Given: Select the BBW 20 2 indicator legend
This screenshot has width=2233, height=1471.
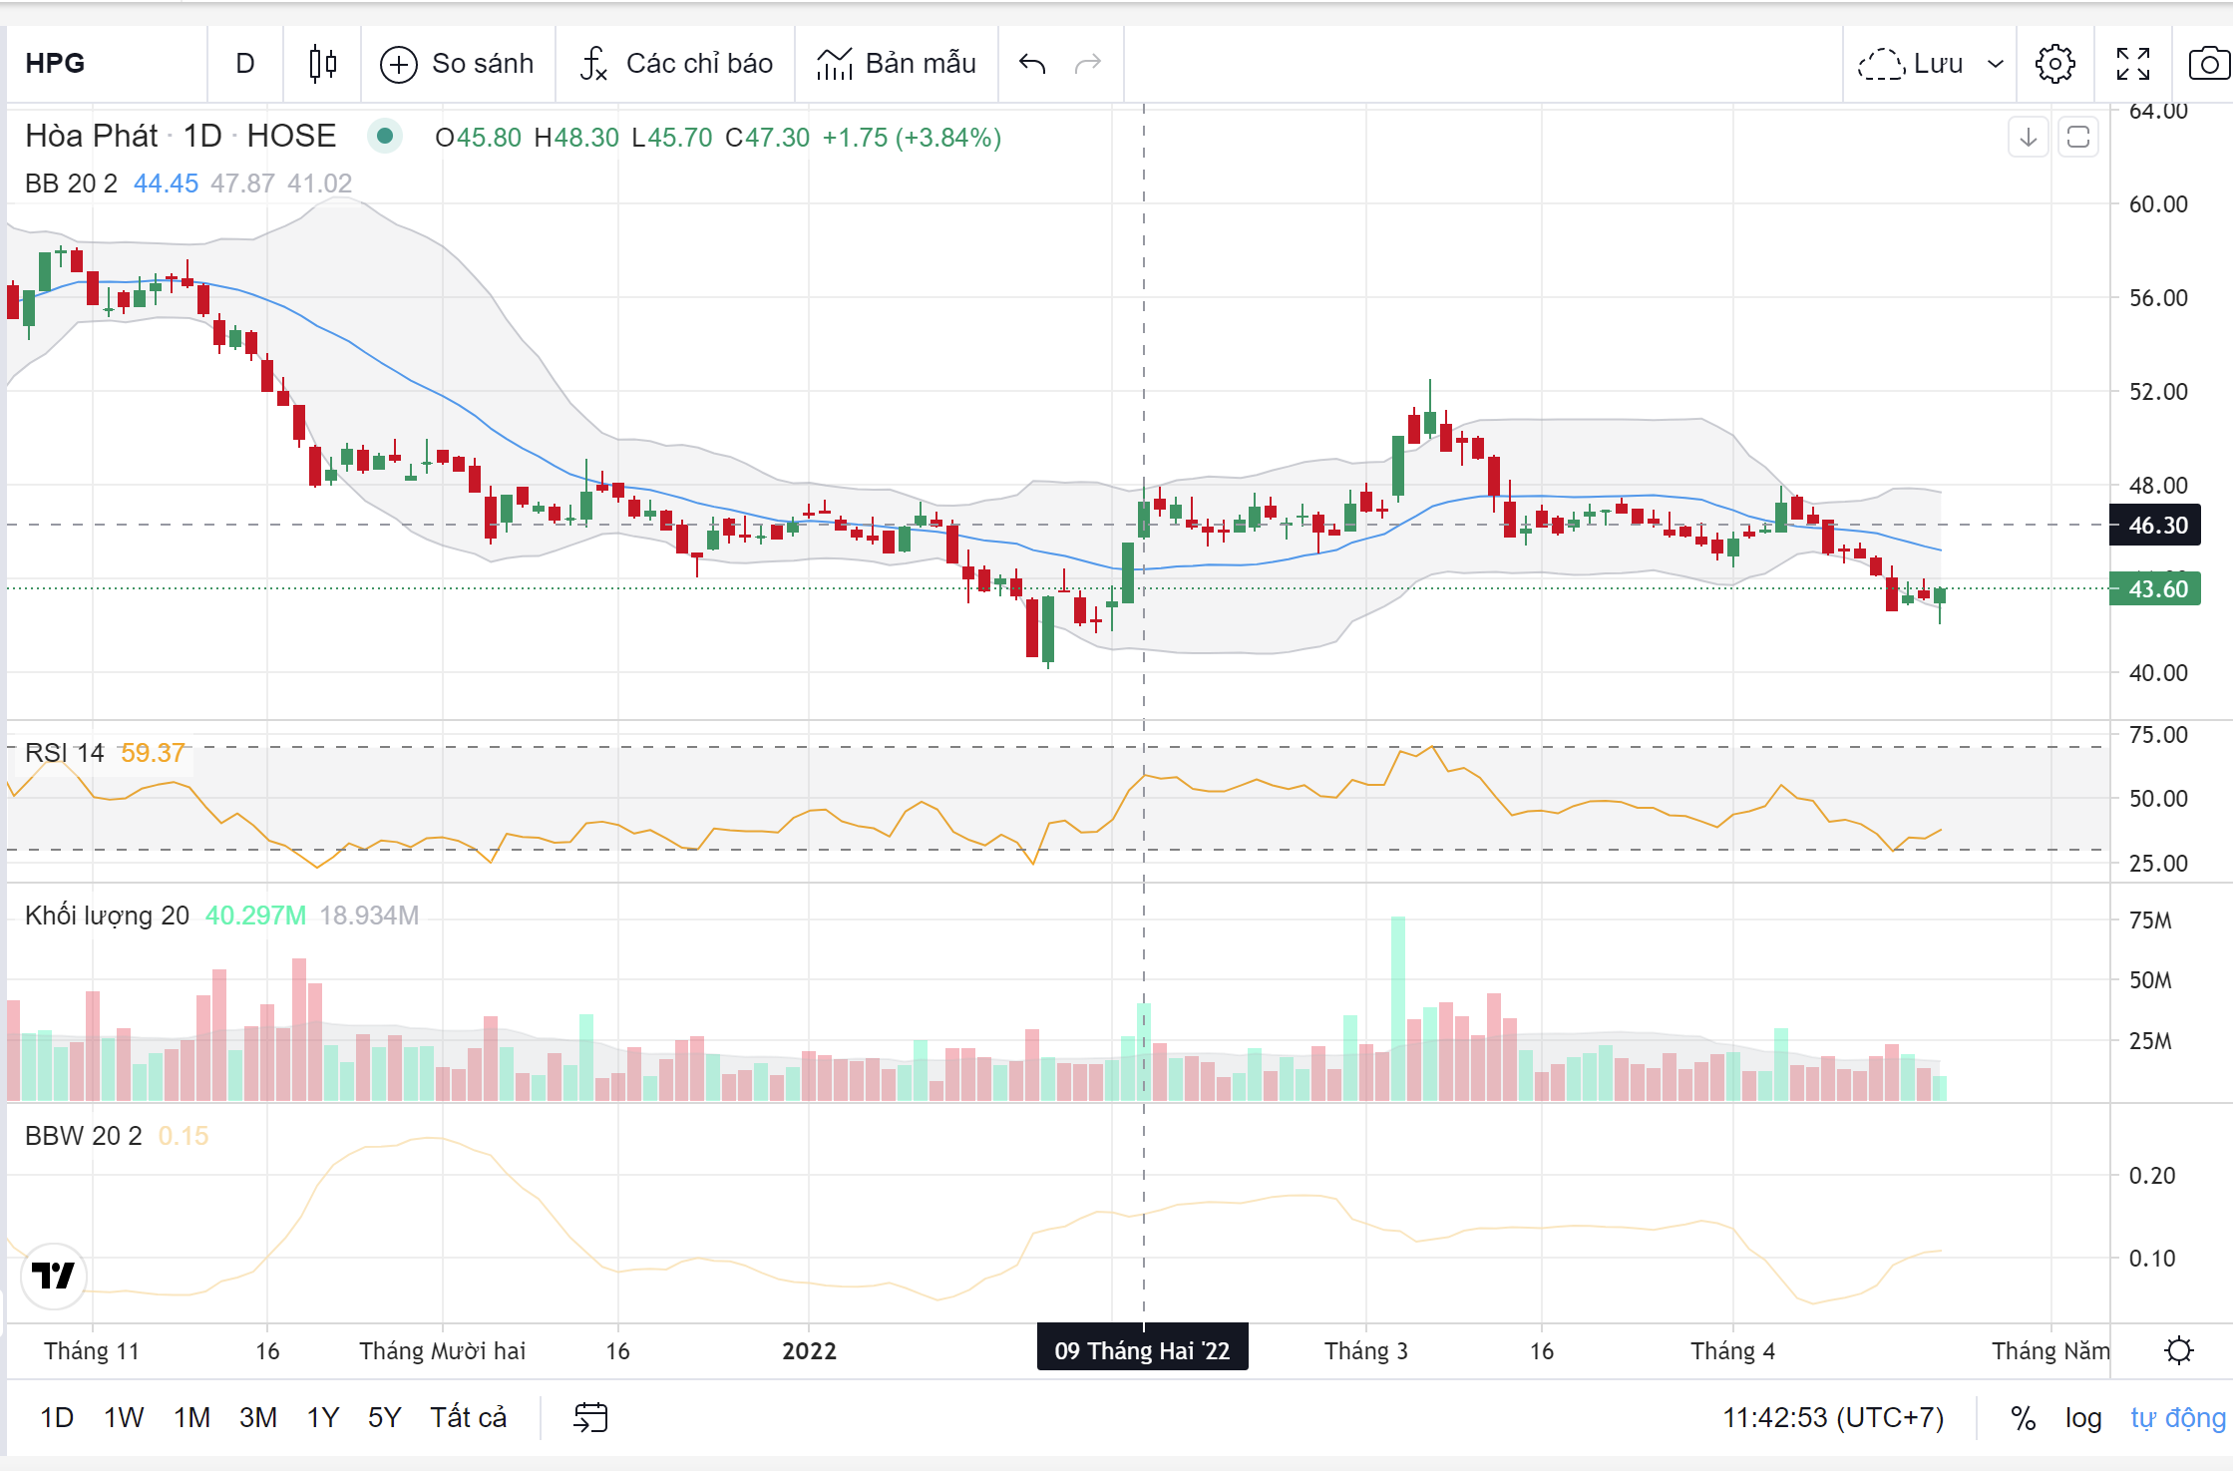Looking at the screenshot, I should click(84, 1136).
